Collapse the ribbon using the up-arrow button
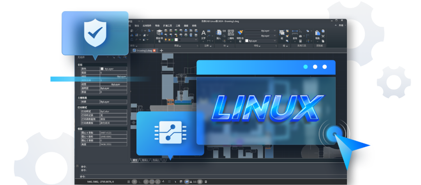 pos(336,25)
